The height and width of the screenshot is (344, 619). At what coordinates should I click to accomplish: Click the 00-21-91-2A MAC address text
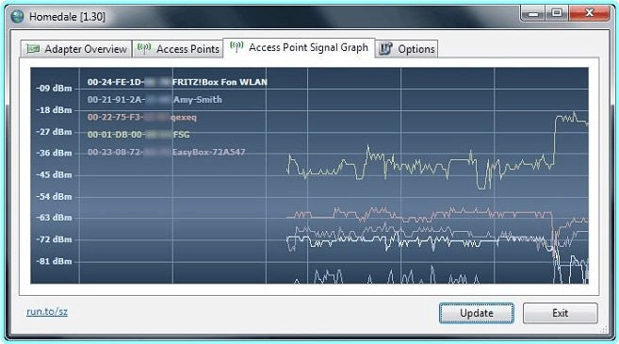116,100
